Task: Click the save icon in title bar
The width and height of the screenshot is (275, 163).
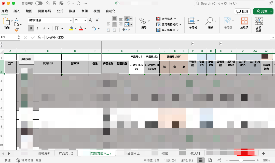Action: [x=54, y=3]
